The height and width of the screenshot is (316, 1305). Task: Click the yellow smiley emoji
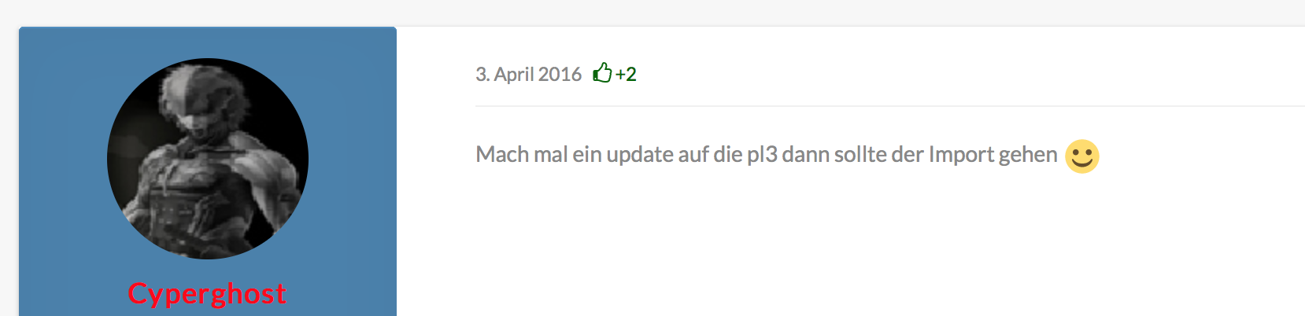click(x=1082, y=156)
